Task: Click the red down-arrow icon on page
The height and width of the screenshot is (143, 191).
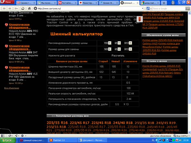Action: coord(139,19)
